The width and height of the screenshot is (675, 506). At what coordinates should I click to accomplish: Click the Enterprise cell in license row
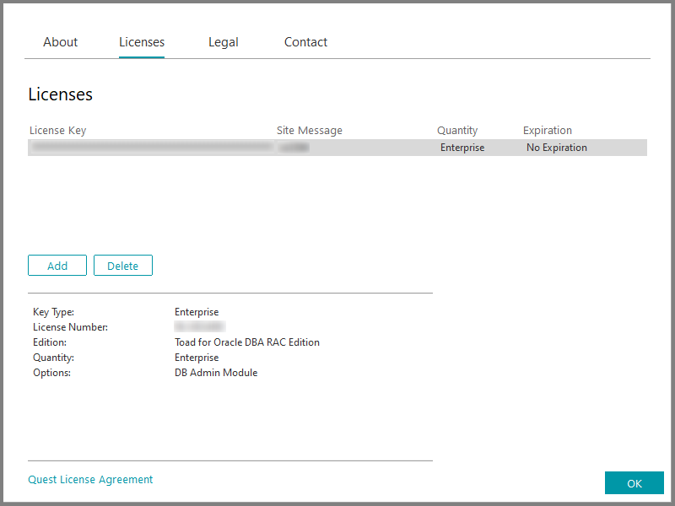click(462, 148)
